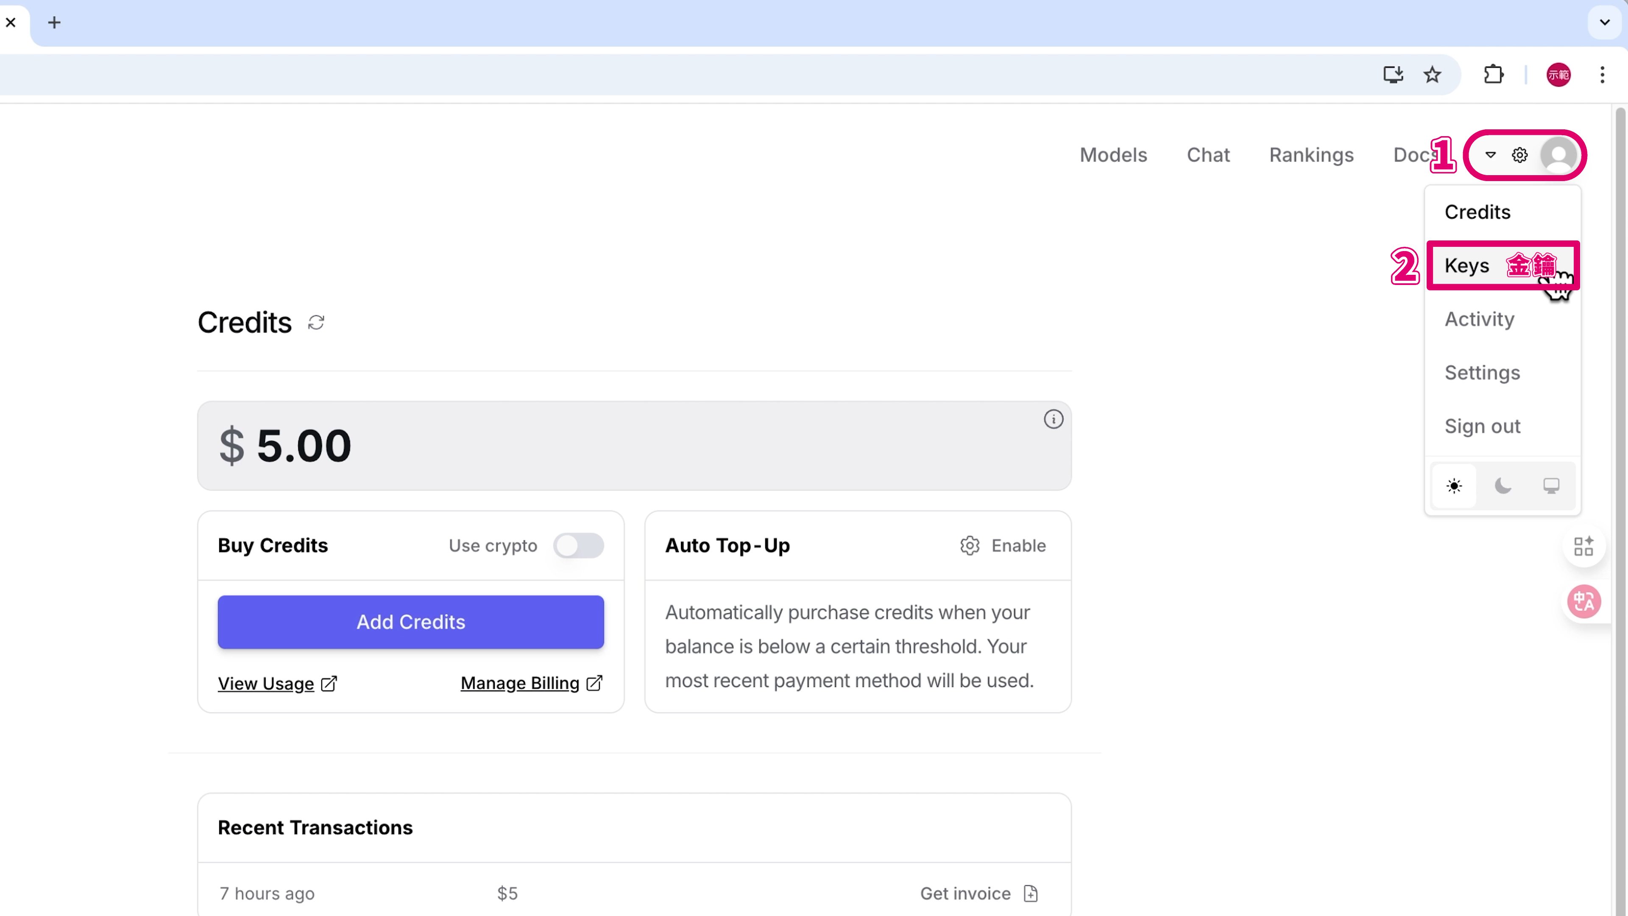The height and width of the screenshot is (916, 1628).
Task: Click the install app icon in address bar
Action: [1393, 75]
